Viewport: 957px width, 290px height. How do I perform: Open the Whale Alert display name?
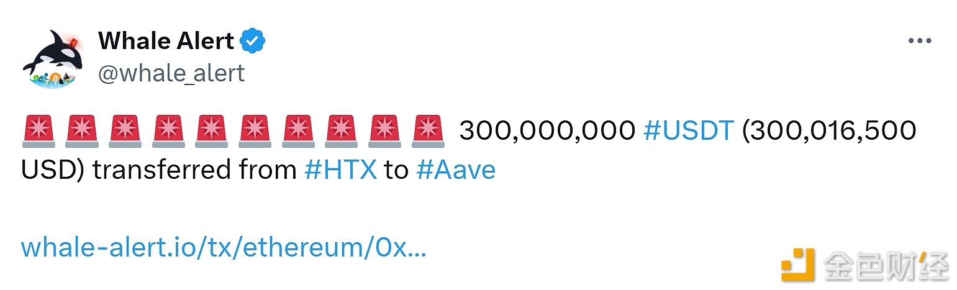(166, 41)
